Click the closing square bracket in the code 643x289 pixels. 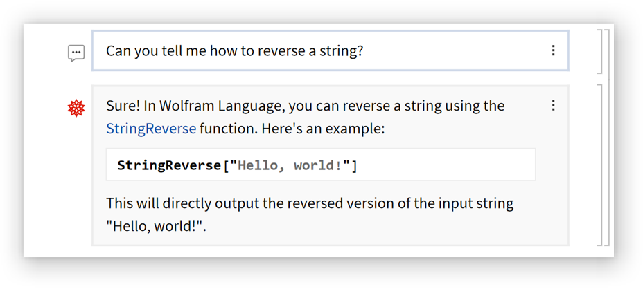click(355, 165)
